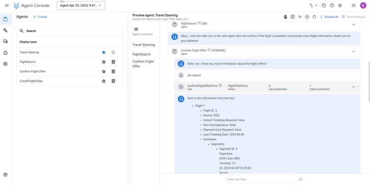The image size is (370, 185).
Task: Star the flightSearch agent
Action: pyautogui.click(x=104, y=62)
